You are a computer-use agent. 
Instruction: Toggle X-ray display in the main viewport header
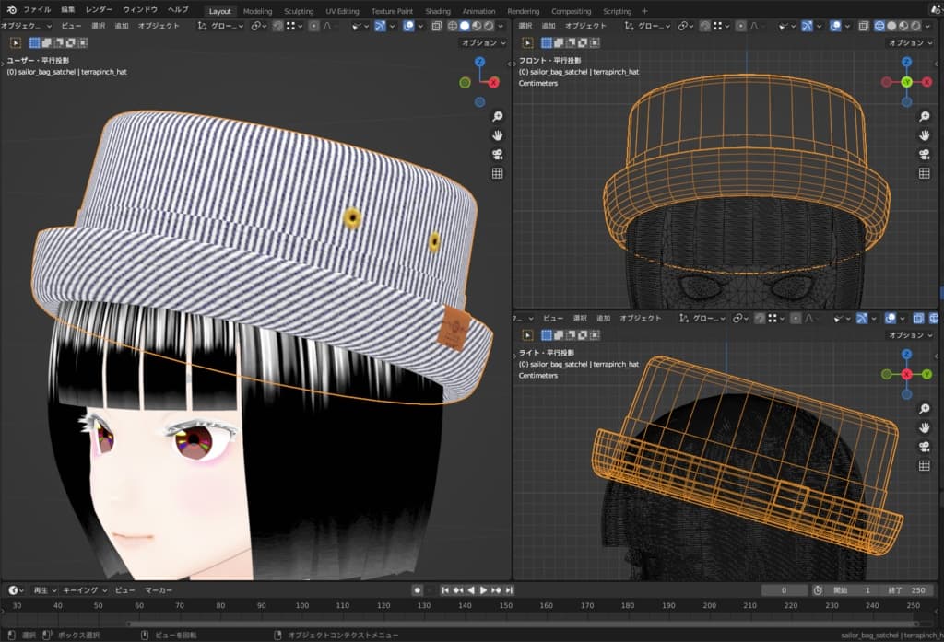[438, 26]
